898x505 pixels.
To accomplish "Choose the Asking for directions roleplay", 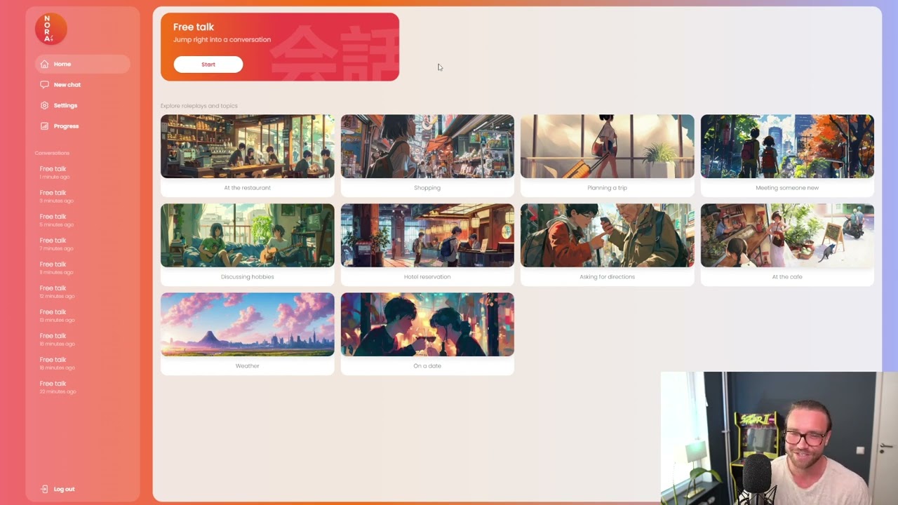I will (x=608, y=243).
